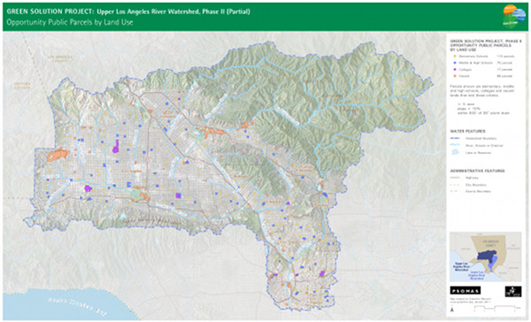
Task: Click the River, Stream or Channel legend symbol
Action: pos(455,145)
